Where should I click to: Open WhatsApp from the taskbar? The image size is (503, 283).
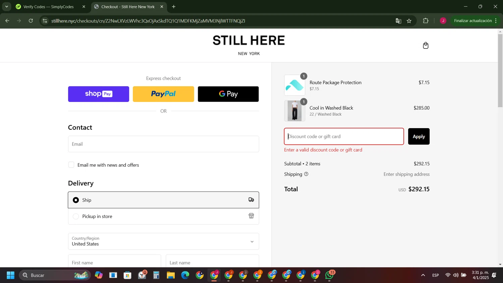tap(330, 275)
